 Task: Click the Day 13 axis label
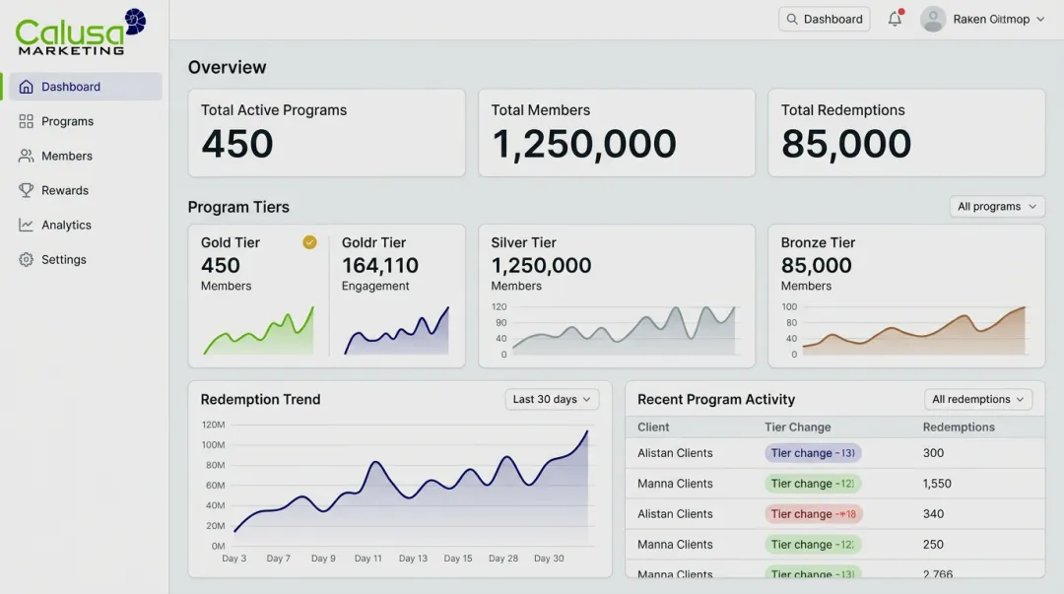click(x=413, y=558)
